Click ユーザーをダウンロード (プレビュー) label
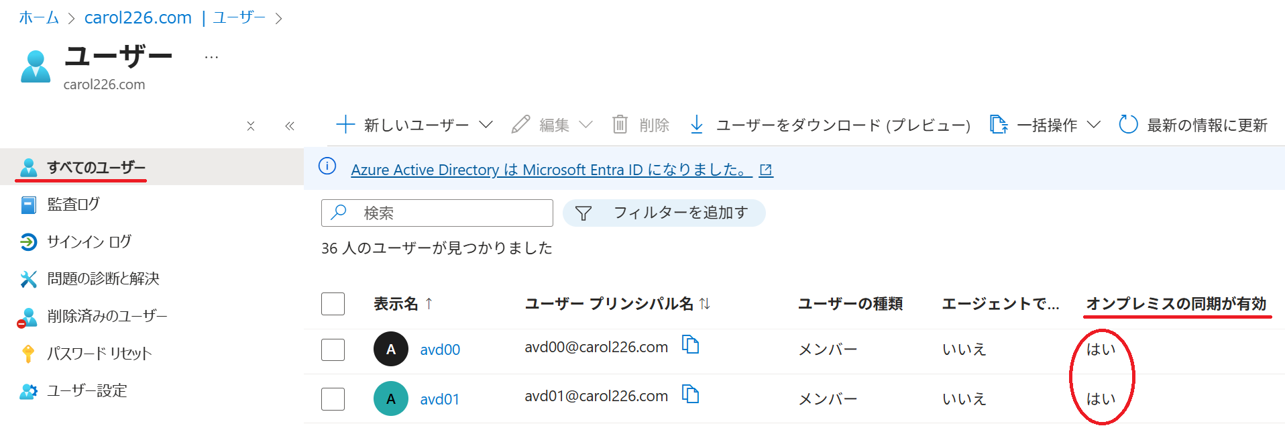The height and width of the screenshot is (428, 1285). point(843,125)
